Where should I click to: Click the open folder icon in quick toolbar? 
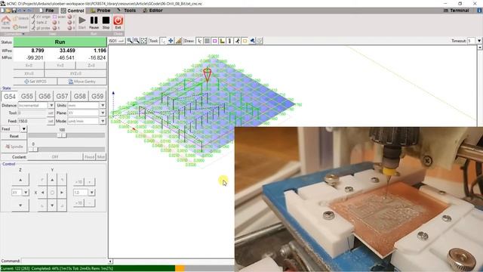8,10
